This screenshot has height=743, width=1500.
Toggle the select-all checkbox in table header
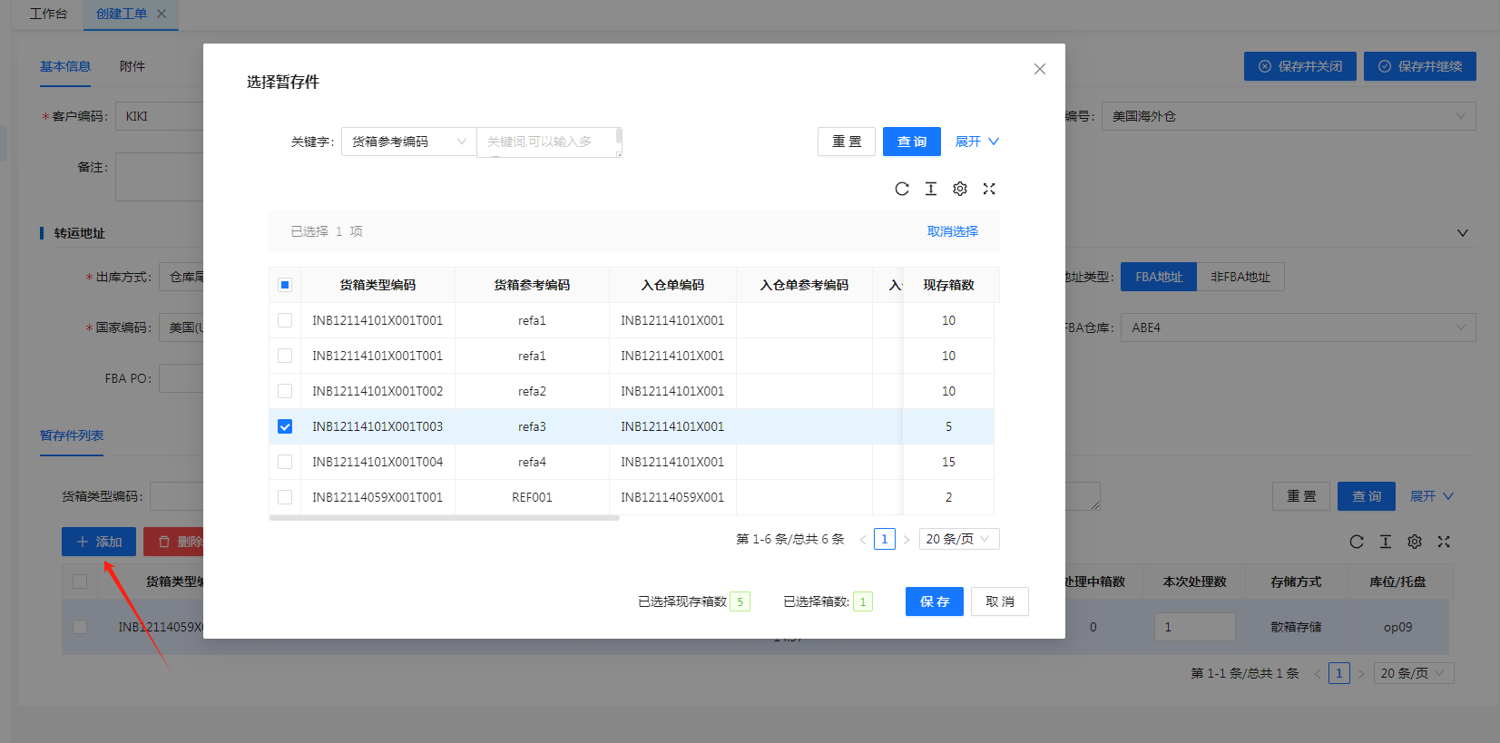click(x=285, y=285)
